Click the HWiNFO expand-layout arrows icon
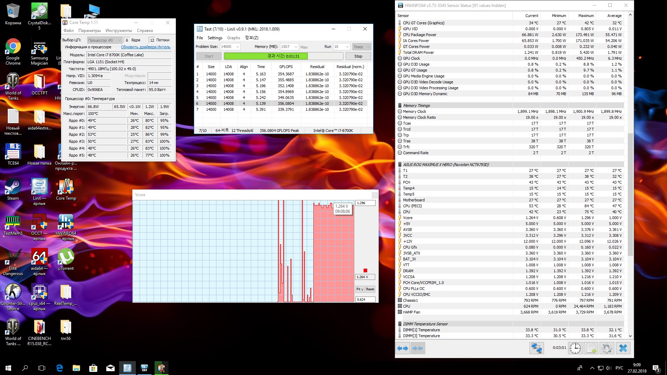This screenshot has width=667, height=375. pos(403,348)
